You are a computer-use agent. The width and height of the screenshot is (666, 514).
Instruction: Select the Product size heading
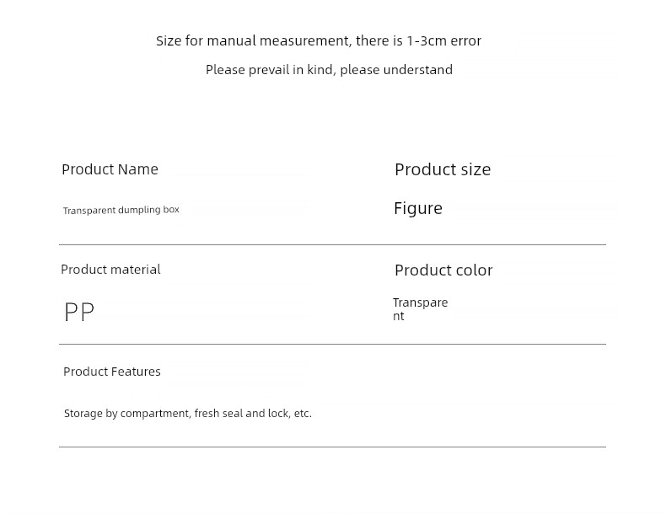pyautogui.click(x=443, y=169)
